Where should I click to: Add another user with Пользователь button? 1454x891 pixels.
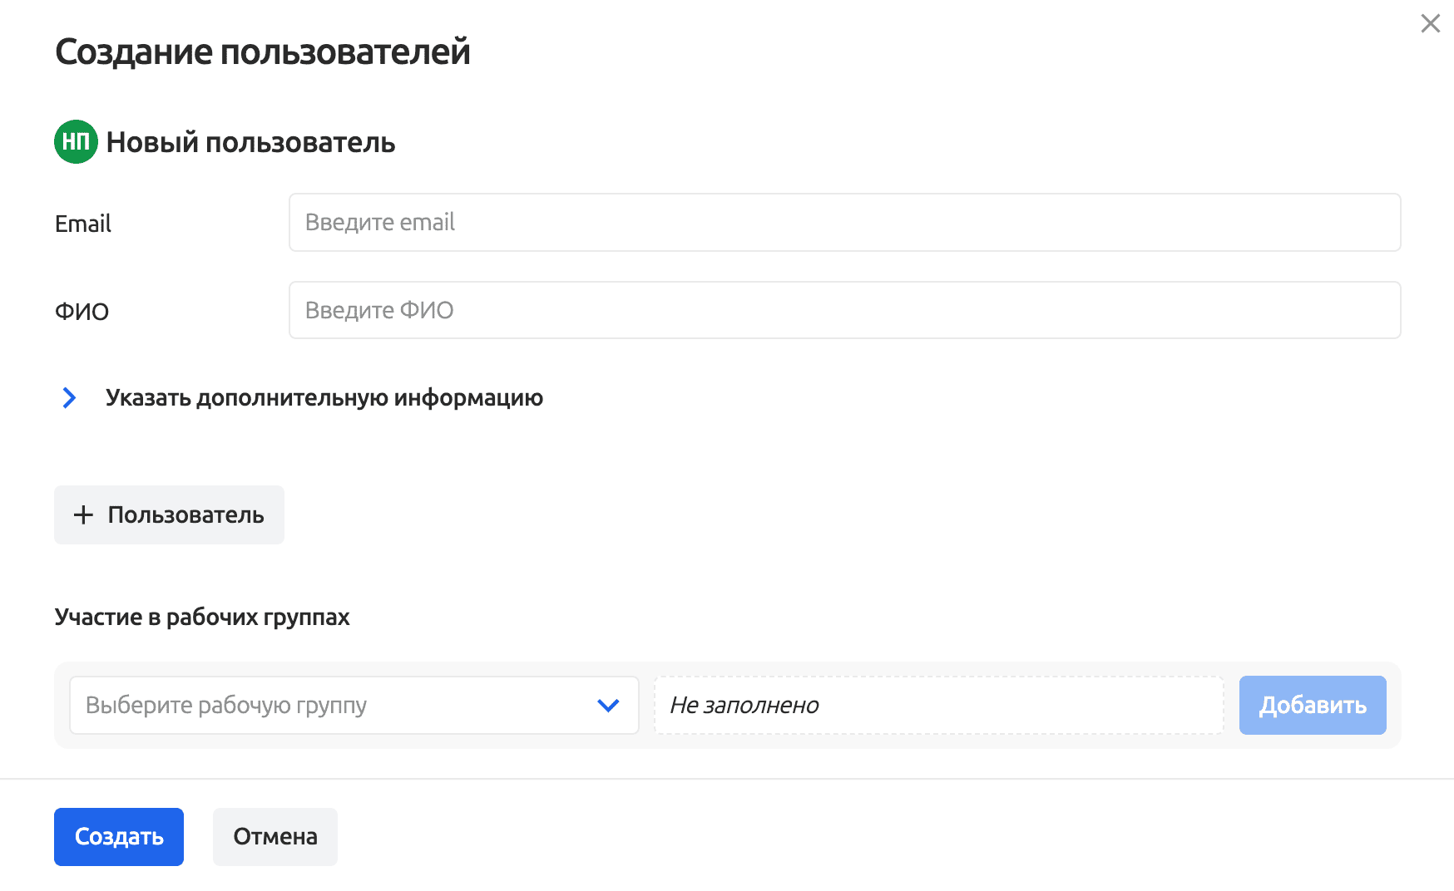point(168,514)
